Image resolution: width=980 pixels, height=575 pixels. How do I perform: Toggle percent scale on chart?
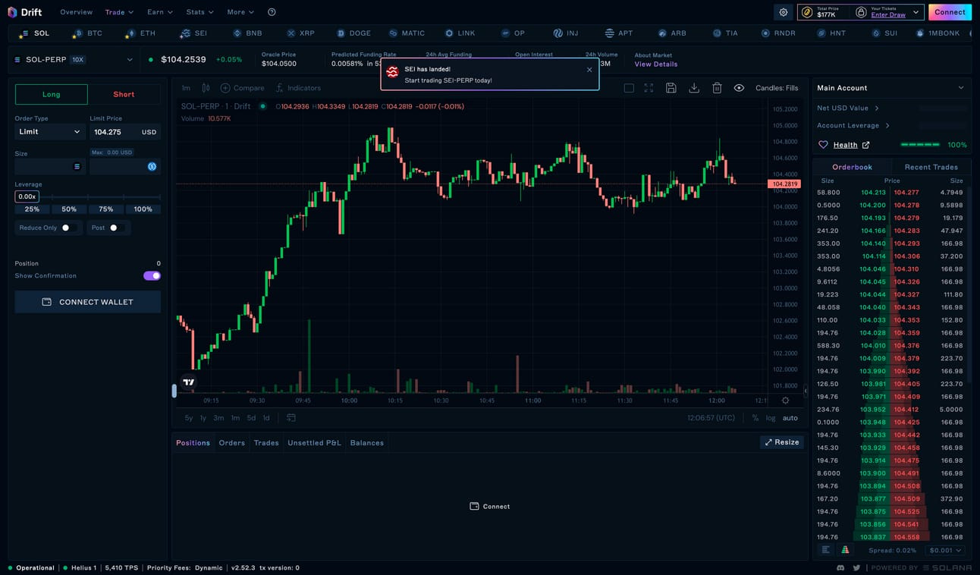(755, 418)
